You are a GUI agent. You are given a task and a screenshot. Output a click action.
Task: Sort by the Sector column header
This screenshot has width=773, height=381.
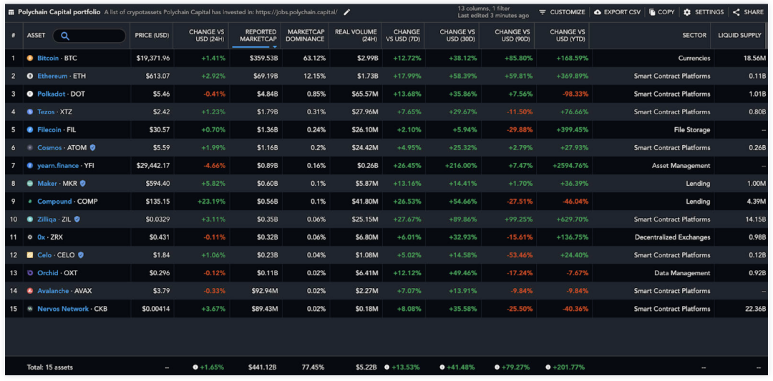point(694,36)
